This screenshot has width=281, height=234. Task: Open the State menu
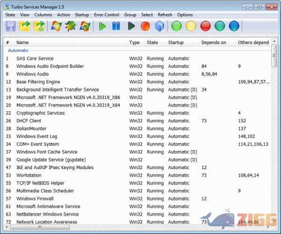10,15
